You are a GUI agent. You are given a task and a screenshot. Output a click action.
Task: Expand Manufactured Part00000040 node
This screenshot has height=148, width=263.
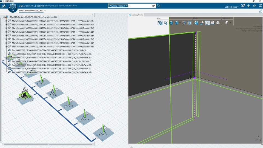click(6, 43)
